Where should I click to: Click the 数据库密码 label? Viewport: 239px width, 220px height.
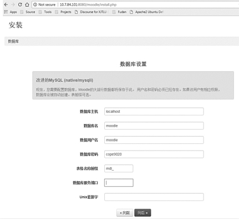[x=89, y=154]
